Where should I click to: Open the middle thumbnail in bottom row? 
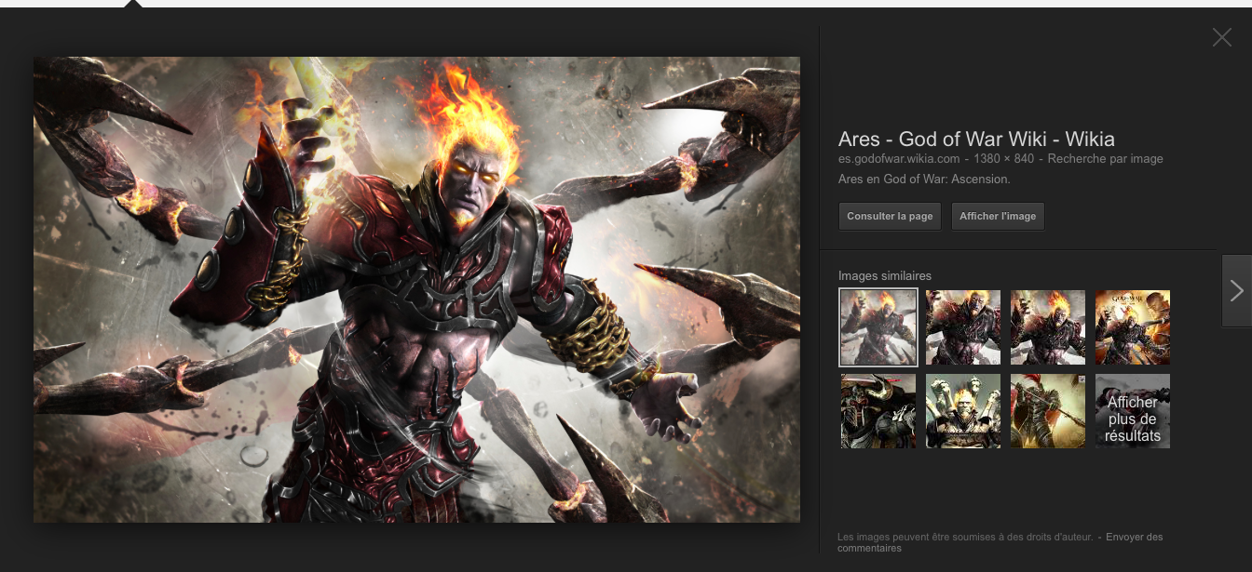coord(963,411)
